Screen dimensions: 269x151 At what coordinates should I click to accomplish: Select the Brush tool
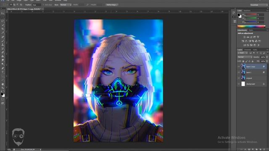tap(3, 41)
